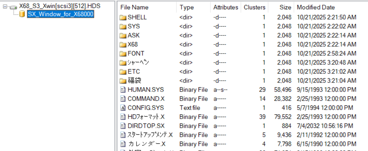Collapse the X68_S3_Xwin HDS tree node
Screen dimensions: 368x151
[x=4, y=7]
